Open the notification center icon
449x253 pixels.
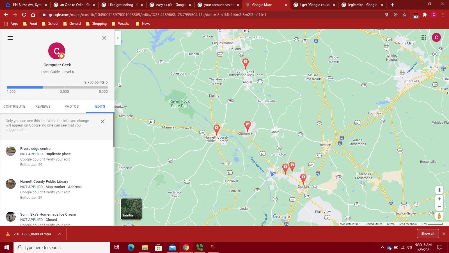click(440, 247)
